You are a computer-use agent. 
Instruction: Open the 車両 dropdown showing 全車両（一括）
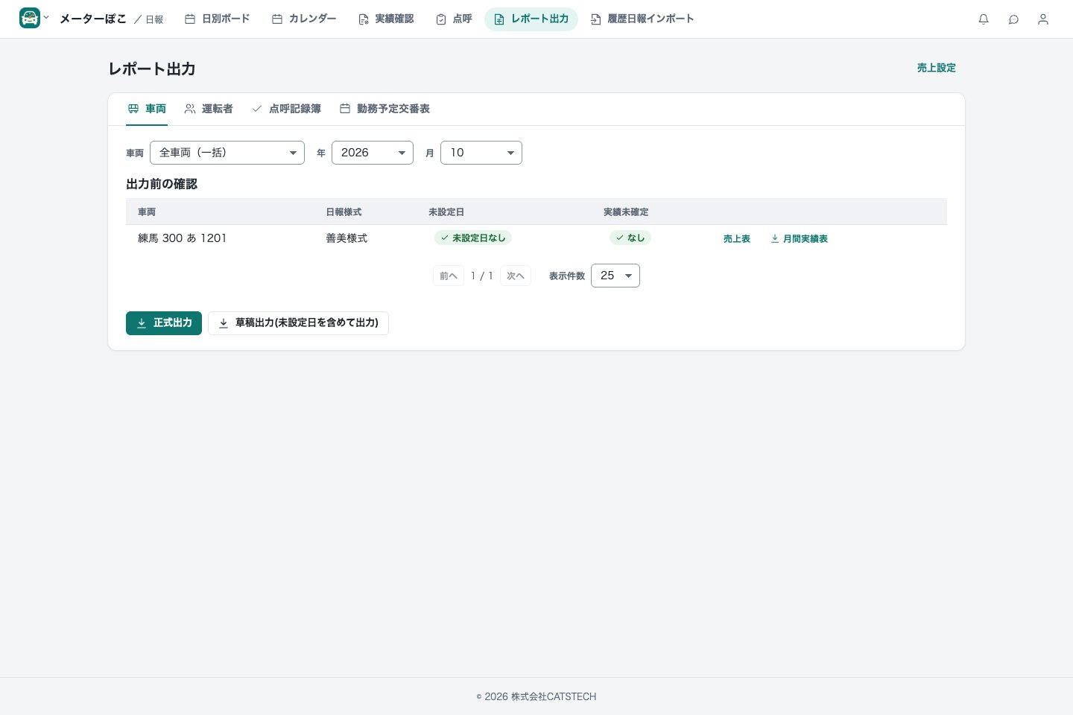tap(227, 153)
